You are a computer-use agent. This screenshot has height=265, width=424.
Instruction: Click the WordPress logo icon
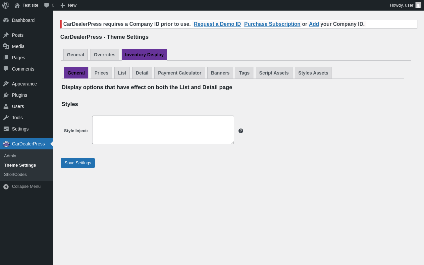(6, 5)
